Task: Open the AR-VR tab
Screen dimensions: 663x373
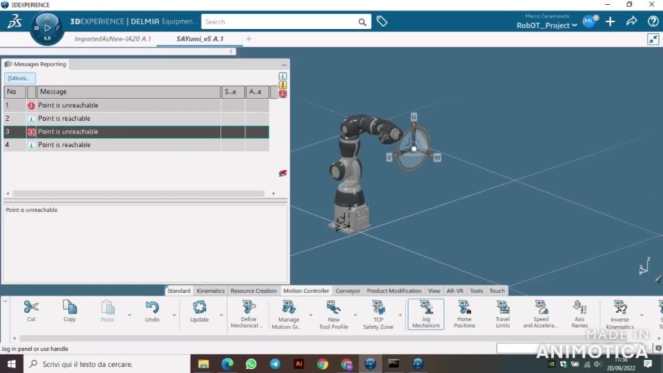Action: tap(455, 291)
